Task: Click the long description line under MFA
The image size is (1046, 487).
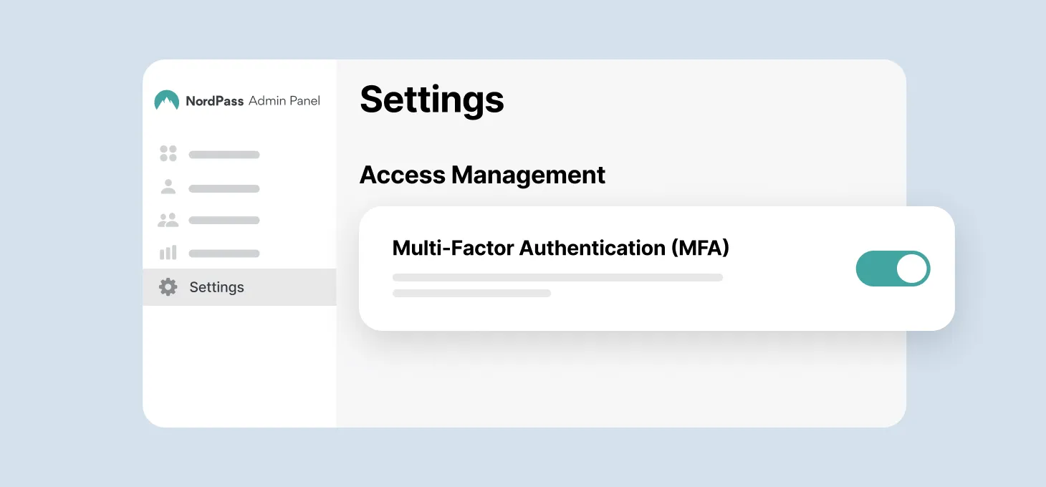Action: (557, 277)
